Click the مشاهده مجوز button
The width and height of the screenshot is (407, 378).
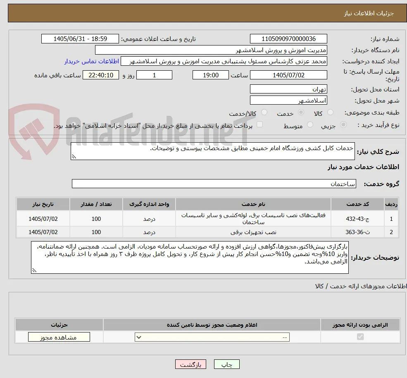point(59,337)
